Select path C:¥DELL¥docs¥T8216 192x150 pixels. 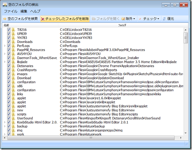(x=76, y=30)
